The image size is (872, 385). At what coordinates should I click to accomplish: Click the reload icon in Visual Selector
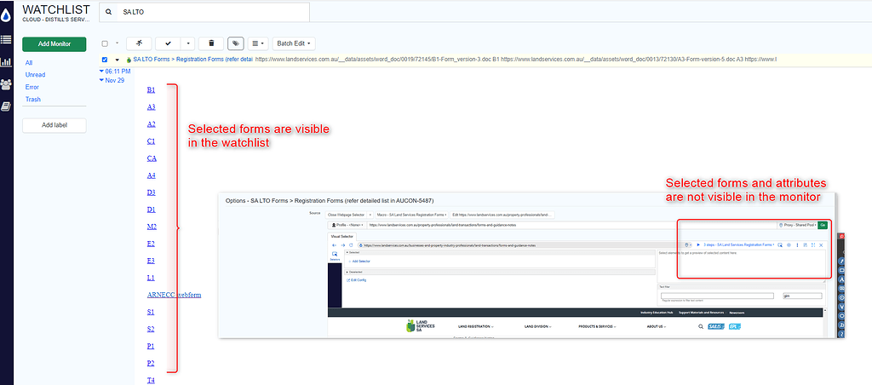pos(351,244)
